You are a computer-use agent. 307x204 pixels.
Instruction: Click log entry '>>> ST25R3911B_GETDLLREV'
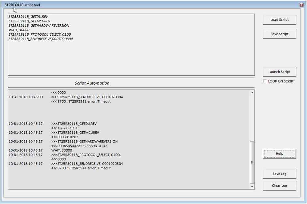[x=74, y=124]
